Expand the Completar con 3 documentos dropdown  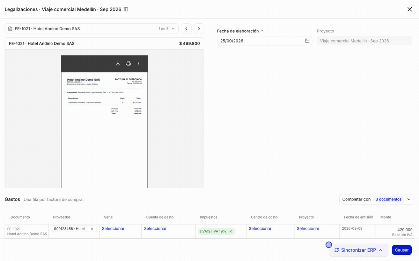coord(377,199)
